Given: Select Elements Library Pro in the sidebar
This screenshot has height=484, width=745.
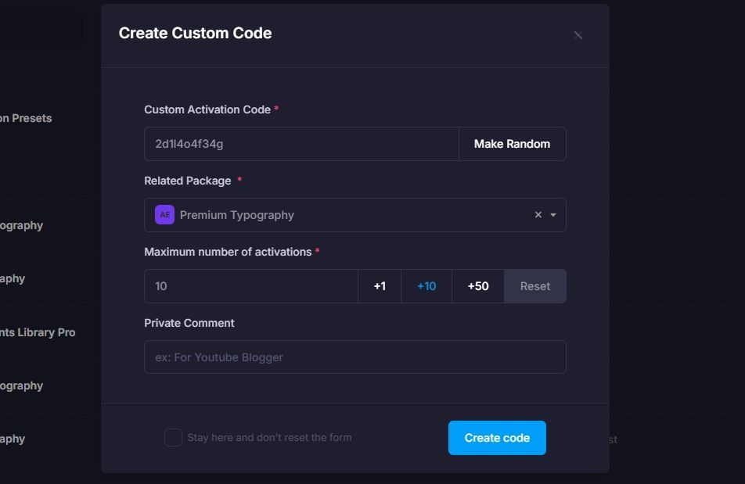Looking at the screenshot, I should [38, 332].
